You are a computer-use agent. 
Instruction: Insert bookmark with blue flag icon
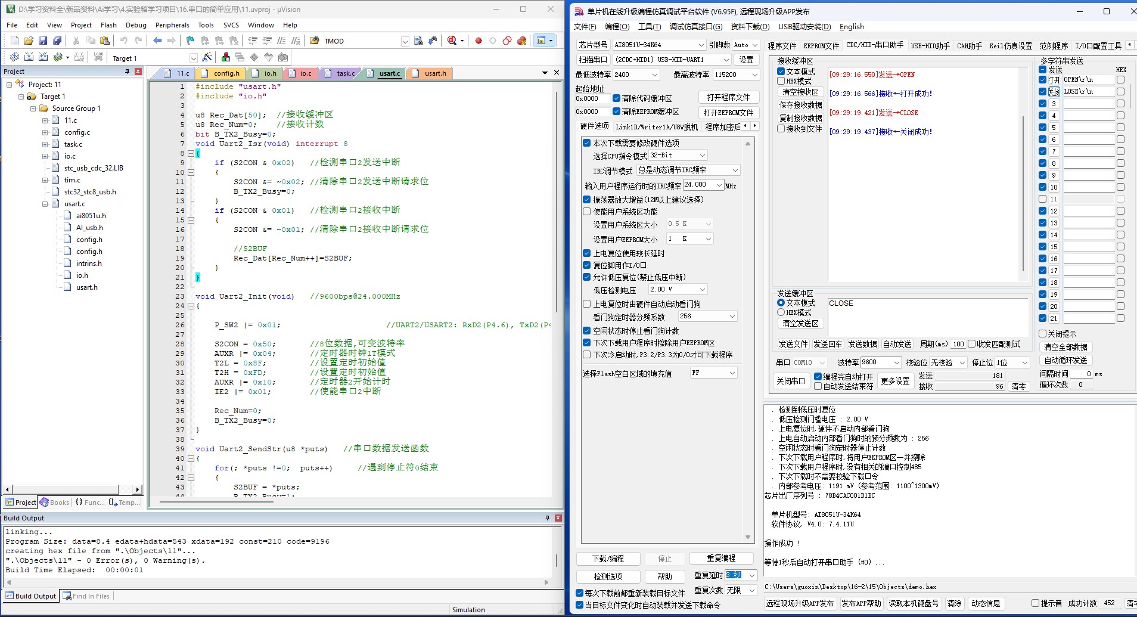(x=190, y=41)
